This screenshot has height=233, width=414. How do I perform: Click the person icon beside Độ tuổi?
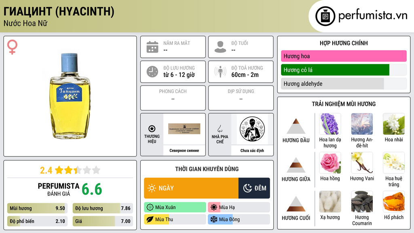[x=220, y=47]
